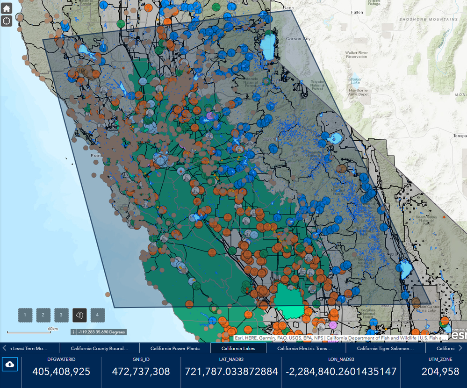
Task: Toggle analysis slot 1
Action: tap(25, 315)
